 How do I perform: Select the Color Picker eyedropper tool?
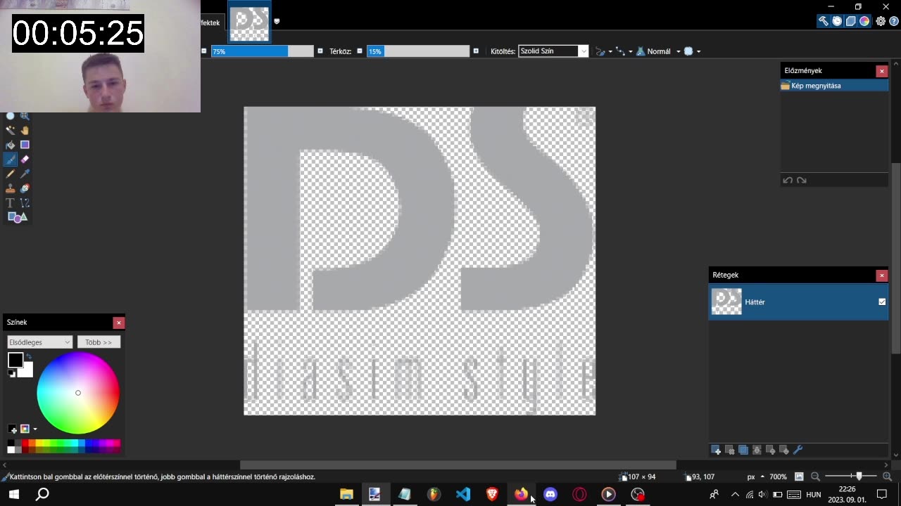[25, 174]
